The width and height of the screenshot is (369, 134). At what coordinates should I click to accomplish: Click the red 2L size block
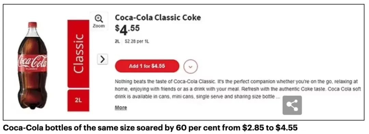tap(78, 100)
